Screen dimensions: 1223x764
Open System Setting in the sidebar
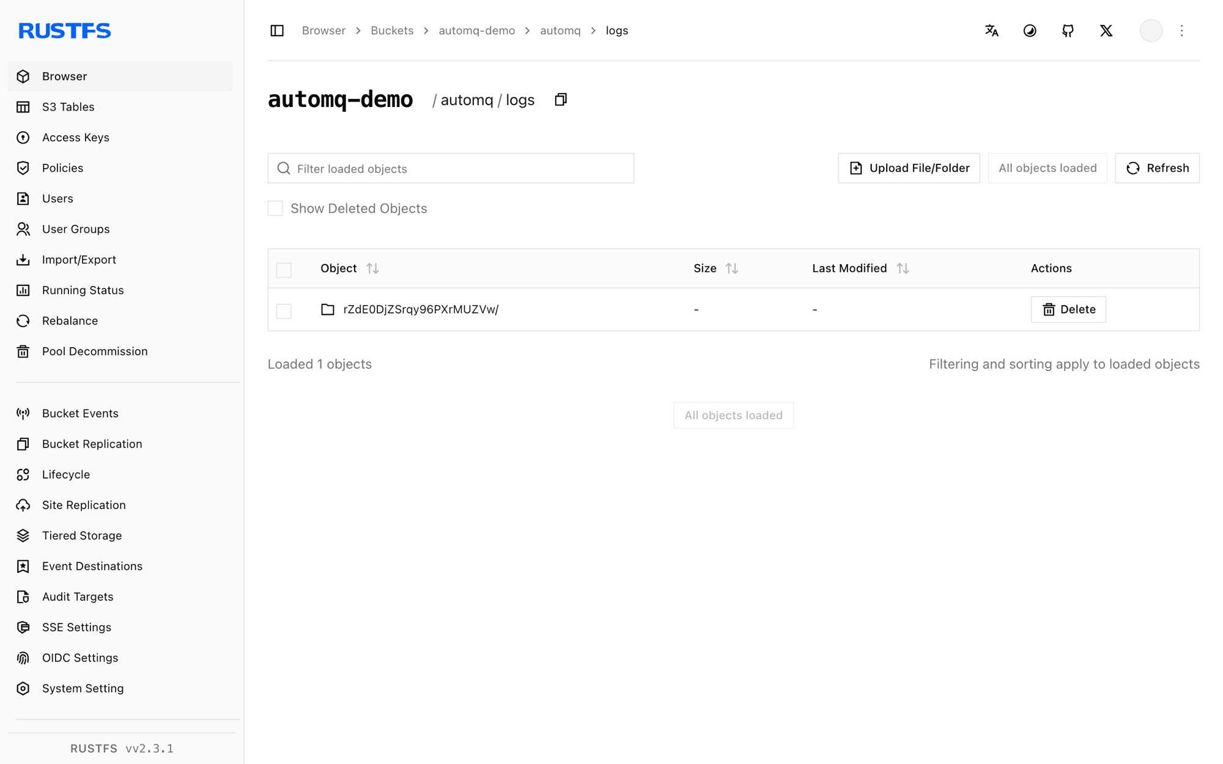[120, 689]
